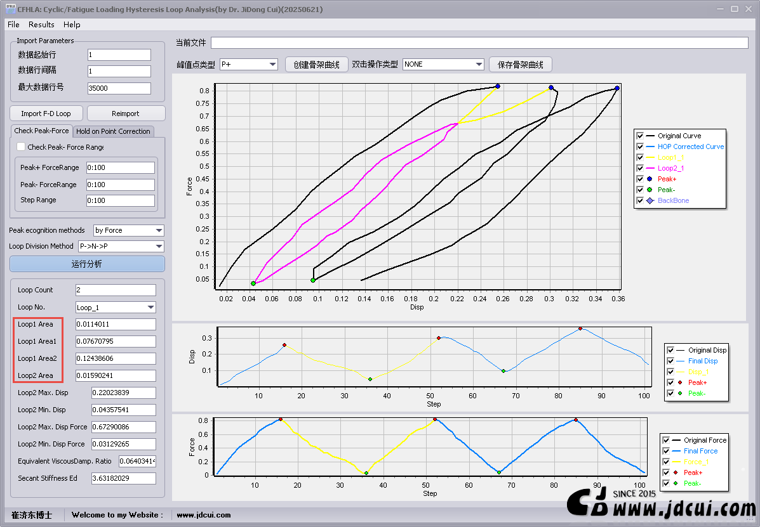Click the CFHLA app icon in title bar
Viewport: 760px width, 527px height.
click(x=10, y=9)
